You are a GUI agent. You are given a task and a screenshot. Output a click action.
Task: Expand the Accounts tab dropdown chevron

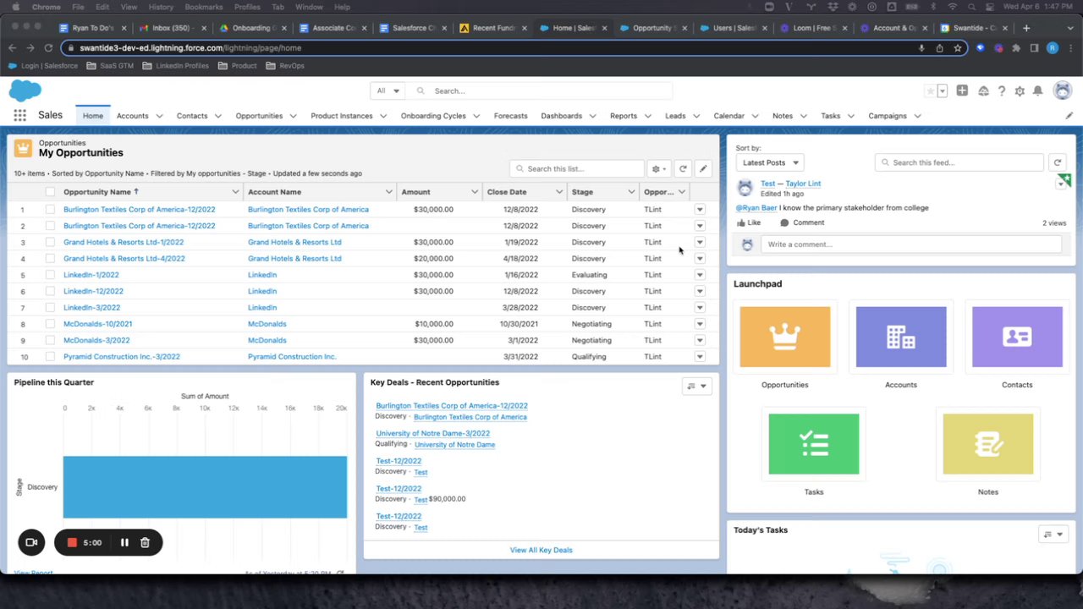[157, 116]
